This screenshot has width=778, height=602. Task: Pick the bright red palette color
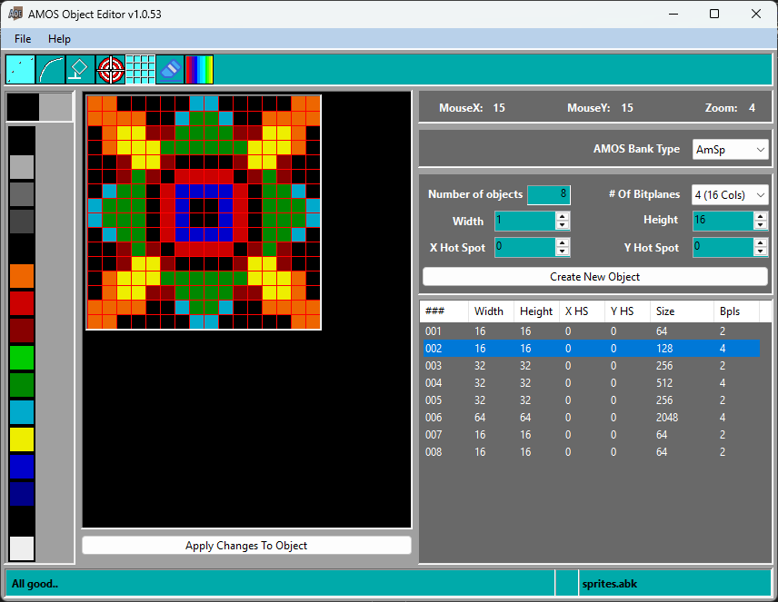(x=22, y=303)
